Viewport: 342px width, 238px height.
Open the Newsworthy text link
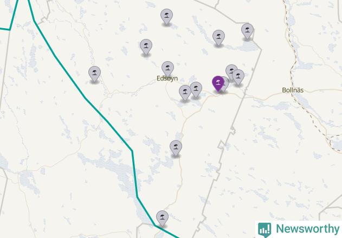(307, 229)
